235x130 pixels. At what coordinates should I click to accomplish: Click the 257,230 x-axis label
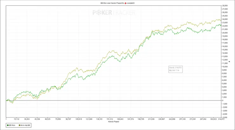[182, 119]
